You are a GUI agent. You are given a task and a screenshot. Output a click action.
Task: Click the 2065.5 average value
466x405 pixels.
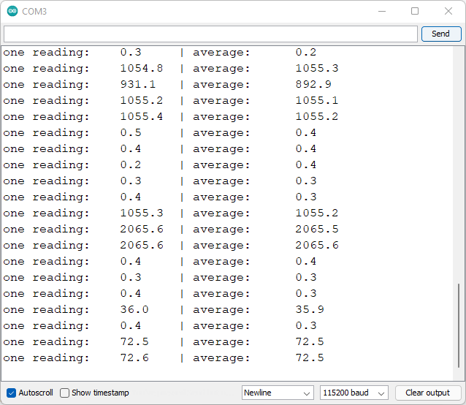pyautogui.click(x=317, y=230)
